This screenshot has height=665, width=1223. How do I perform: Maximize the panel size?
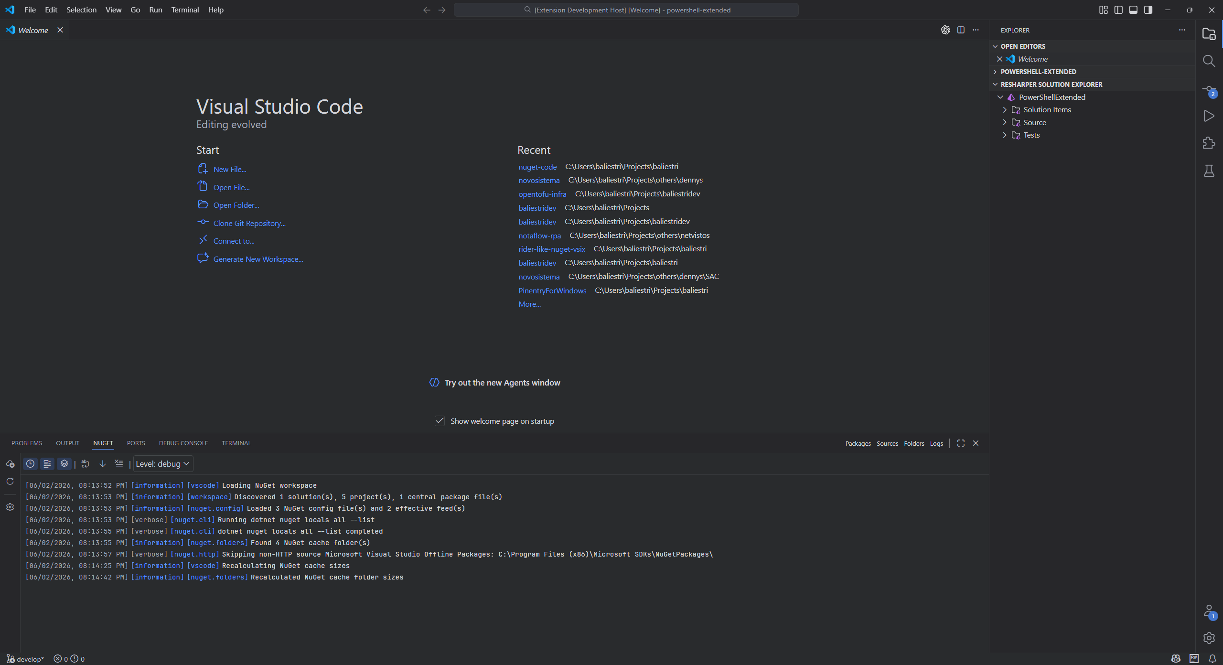[961, 443]
